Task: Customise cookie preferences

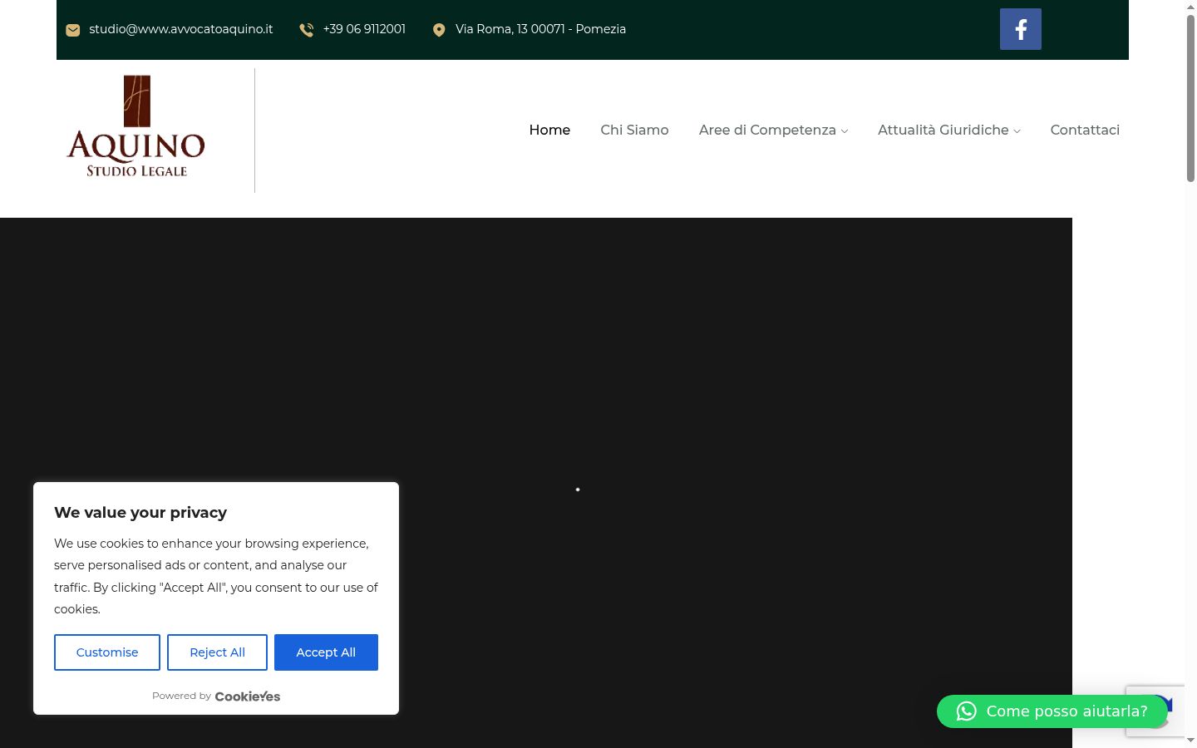Action: click(107, 652)
